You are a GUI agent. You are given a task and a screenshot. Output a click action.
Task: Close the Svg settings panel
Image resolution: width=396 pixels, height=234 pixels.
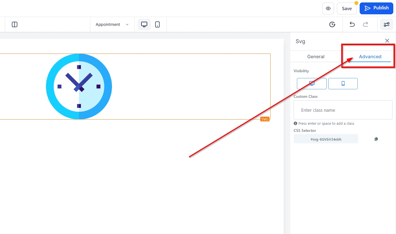click(387, 41)
